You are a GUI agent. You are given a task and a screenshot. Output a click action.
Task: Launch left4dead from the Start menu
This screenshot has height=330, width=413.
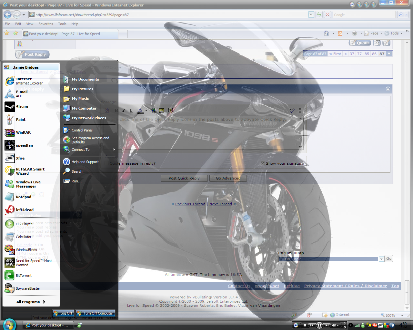[31, 210]
